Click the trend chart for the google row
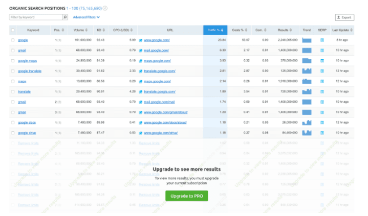 pos(307,40)
